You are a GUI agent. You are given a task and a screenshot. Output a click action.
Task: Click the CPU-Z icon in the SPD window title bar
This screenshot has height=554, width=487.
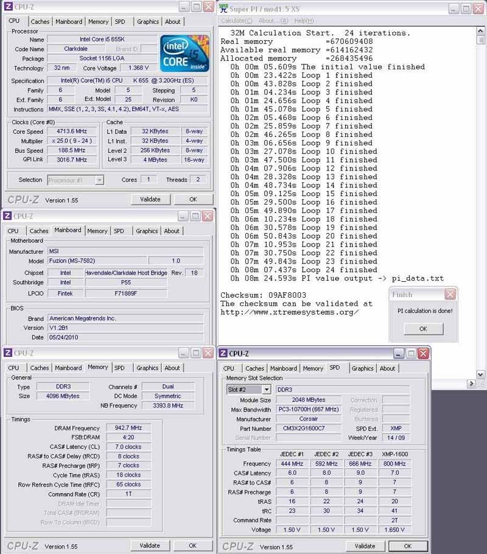pos(223,354)
